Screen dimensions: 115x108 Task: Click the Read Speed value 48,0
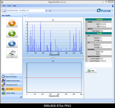tap(106, 31)
